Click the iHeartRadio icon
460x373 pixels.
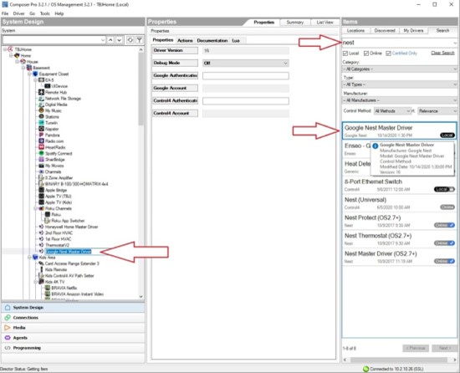(x=41, y=147)
